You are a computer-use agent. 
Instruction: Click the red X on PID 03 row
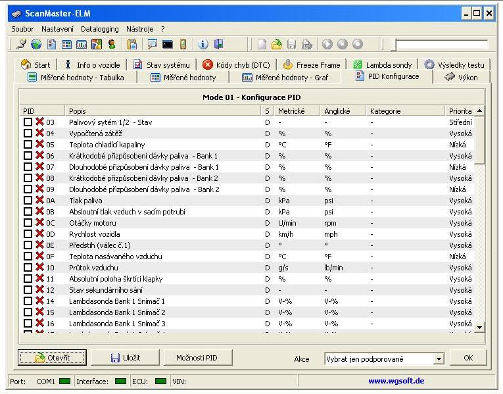pyautogui.click(x=39, y=122)
